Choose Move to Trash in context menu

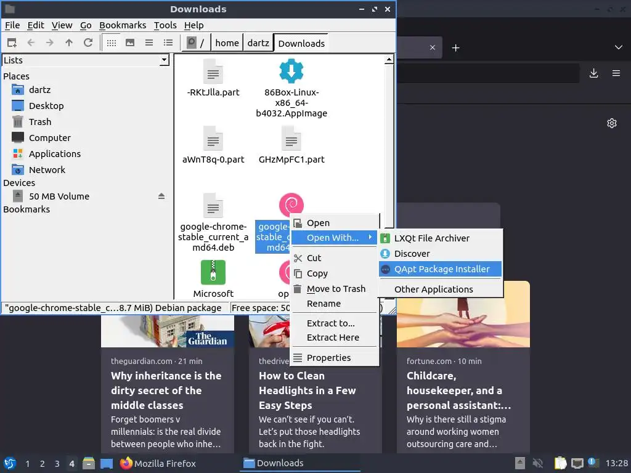(x=335, y=289)
